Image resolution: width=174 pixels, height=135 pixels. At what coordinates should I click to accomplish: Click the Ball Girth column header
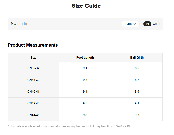[x=137, y=58]
